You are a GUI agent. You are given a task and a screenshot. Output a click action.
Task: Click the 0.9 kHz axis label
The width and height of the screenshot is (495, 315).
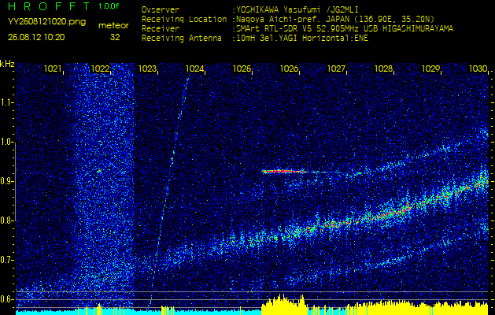[x=6, y=181]
